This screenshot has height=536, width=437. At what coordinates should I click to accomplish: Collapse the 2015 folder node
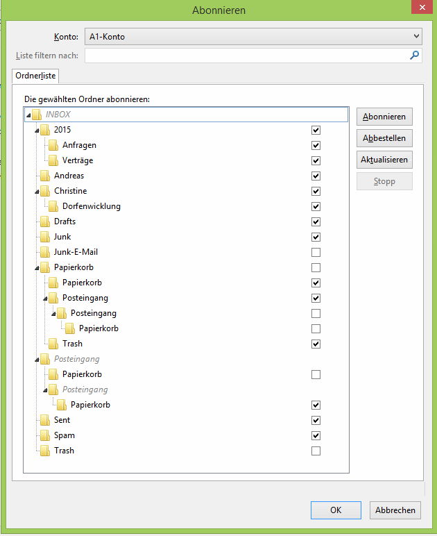point(37,131)
